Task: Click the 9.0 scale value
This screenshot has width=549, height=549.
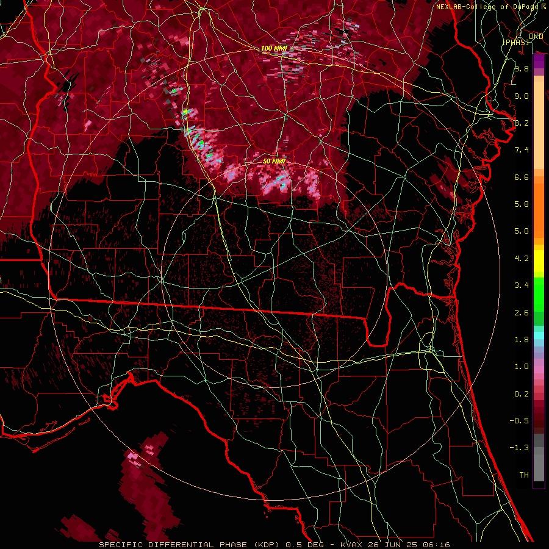Action: (522, 96)
